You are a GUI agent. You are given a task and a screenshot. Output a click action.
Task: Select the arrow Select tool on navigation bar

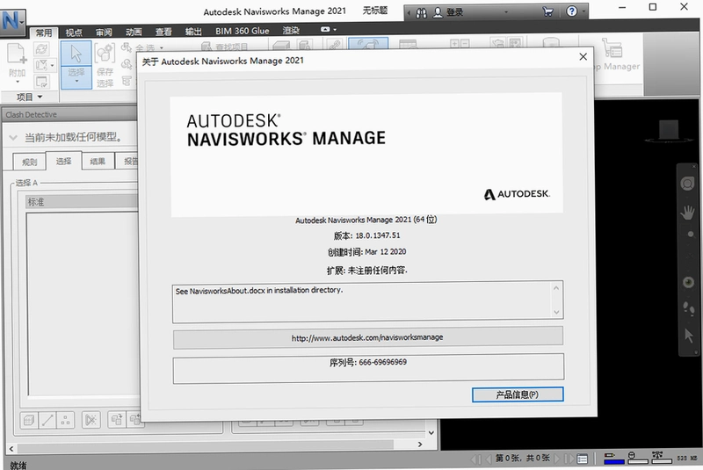689,336
